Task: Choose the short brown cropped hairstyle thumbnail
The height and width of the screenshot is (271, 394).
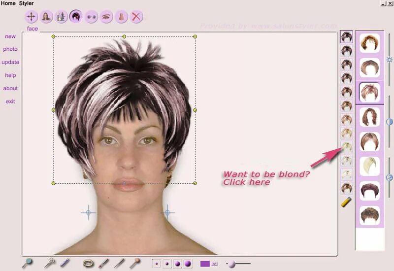Action: [x=370, y=215]
